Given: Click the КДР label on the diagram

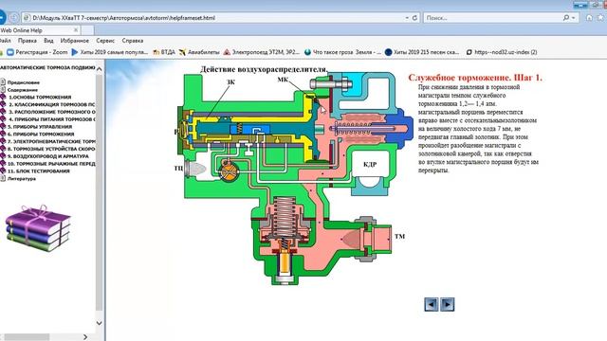Looking at the screenshot, I should (370, 164).
